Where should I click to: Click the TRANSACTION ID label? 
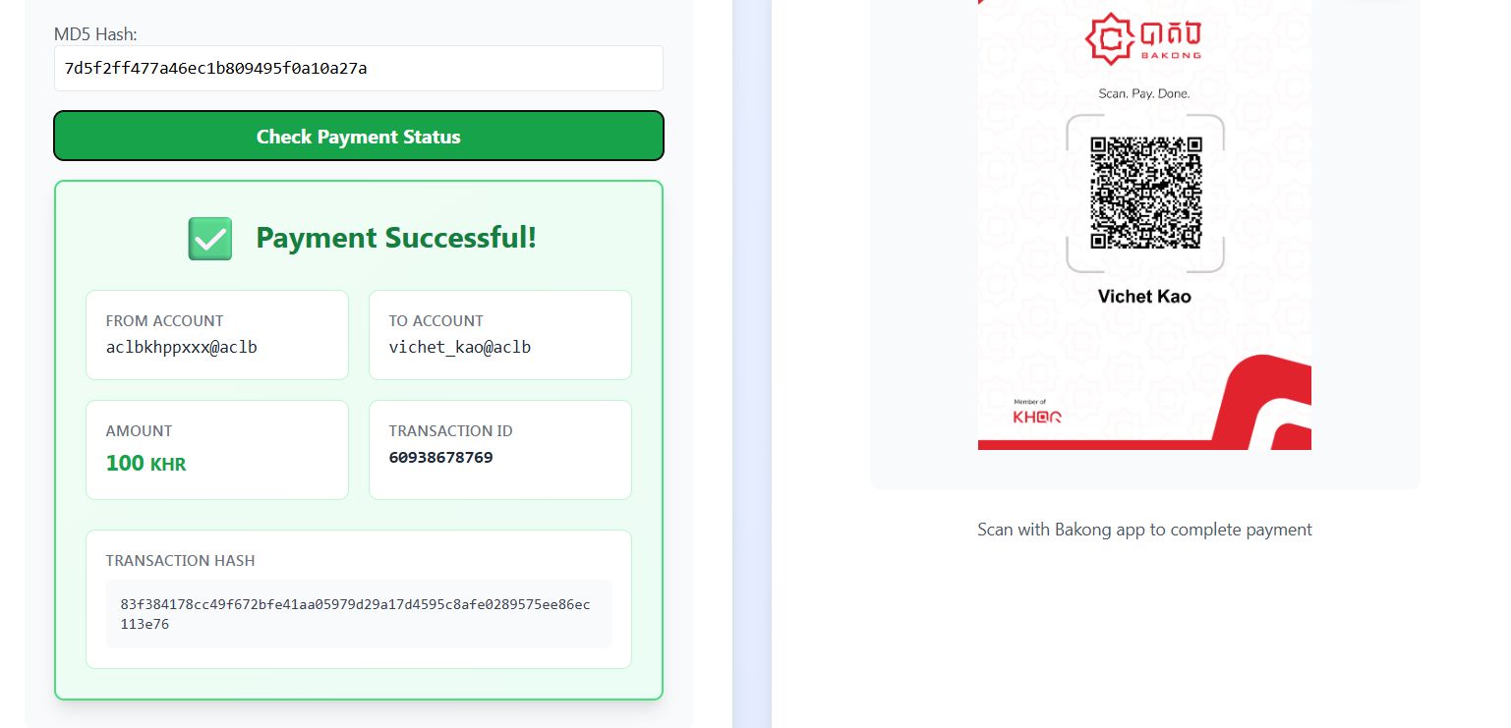(x=451, y=430)
